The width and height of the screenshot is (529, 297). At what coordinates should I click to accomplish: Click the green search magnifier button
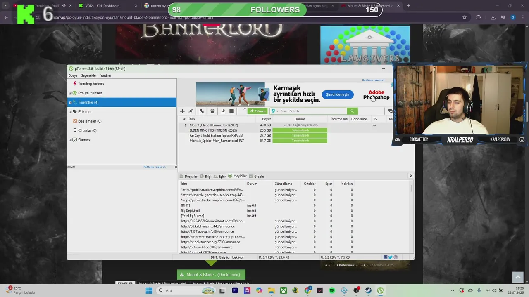(x=352, y=111)
